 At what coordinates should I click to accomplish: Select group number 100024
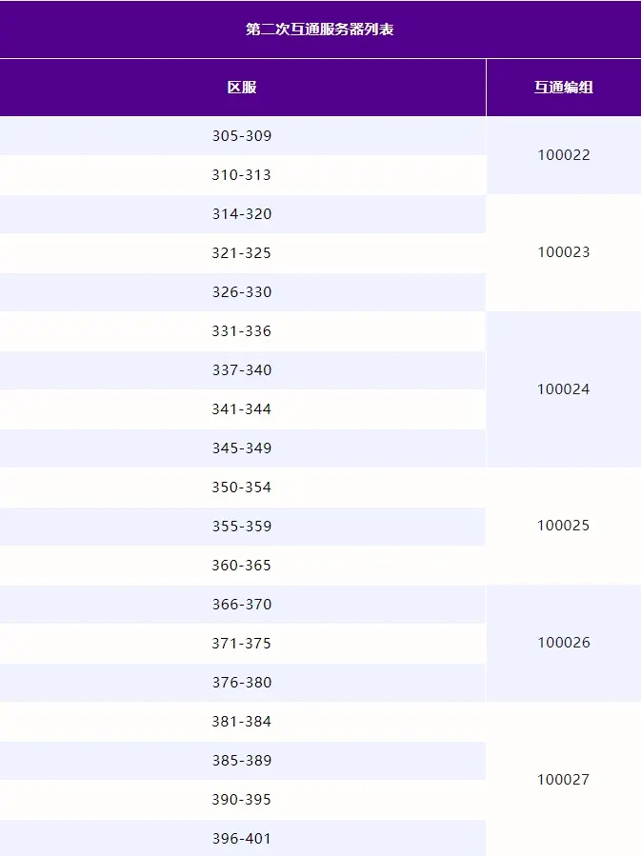pos(564,389)
